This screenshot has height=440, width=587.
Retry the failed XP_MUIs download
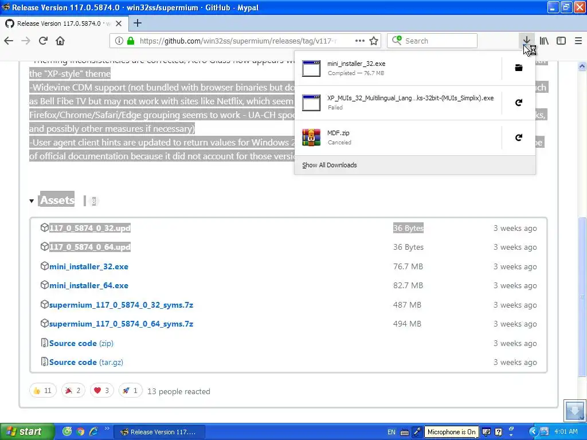pos(518,103)
